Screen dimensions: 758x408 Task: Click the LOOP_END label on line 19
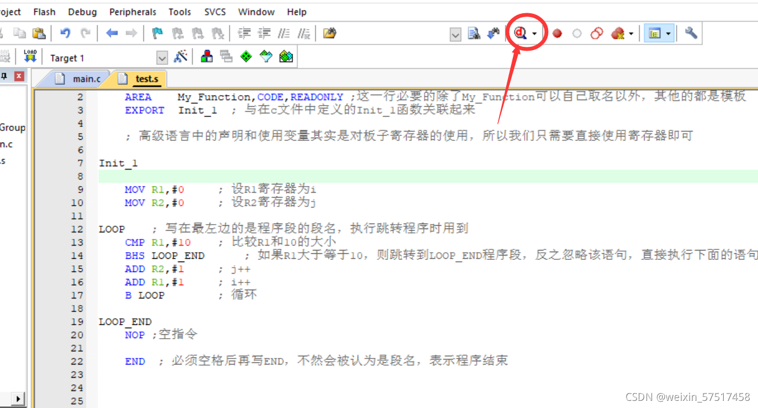pyautogui.click(x=125, y=322)
